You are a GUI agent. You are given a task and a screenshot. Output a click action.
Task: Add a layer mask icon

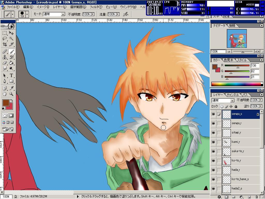pos(226,197)
